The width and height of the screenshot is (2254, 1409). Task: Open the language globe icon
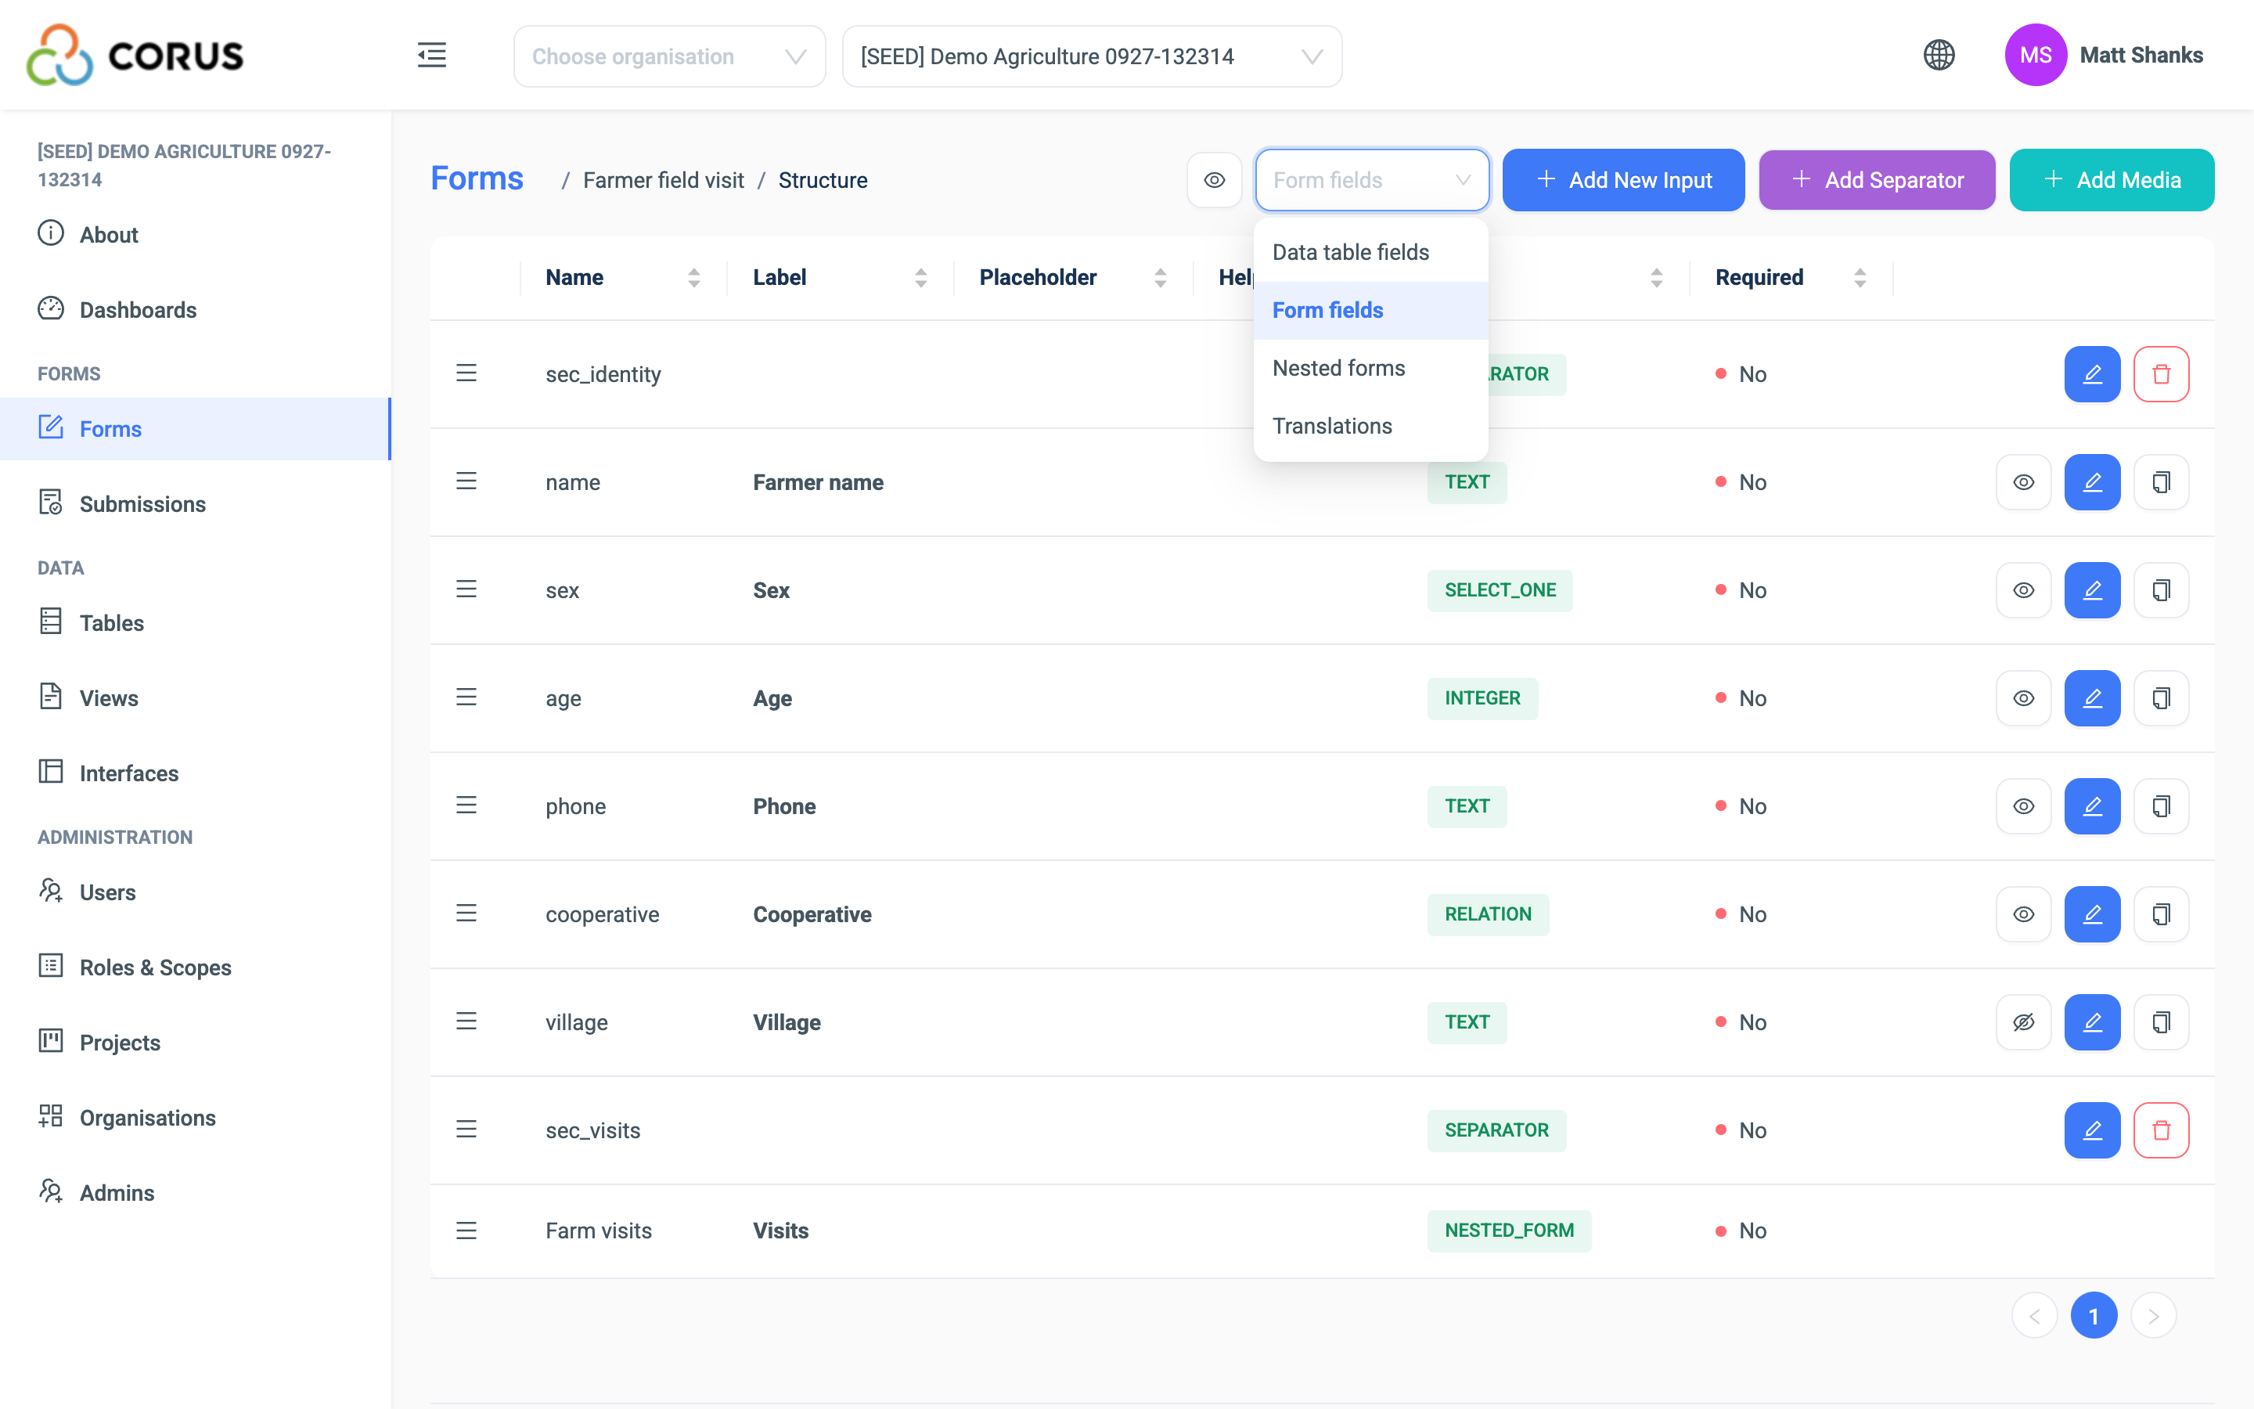click(x=1939, y=55)
